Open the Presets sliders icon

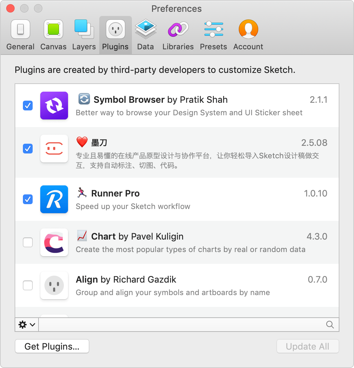coord(213,29)
